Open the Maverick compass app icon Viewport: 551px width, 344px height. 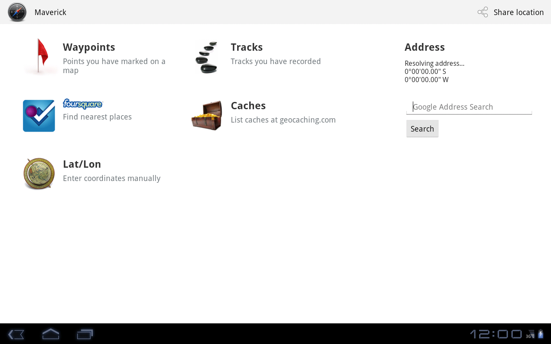pyautogui.click(x=17, y=12)
